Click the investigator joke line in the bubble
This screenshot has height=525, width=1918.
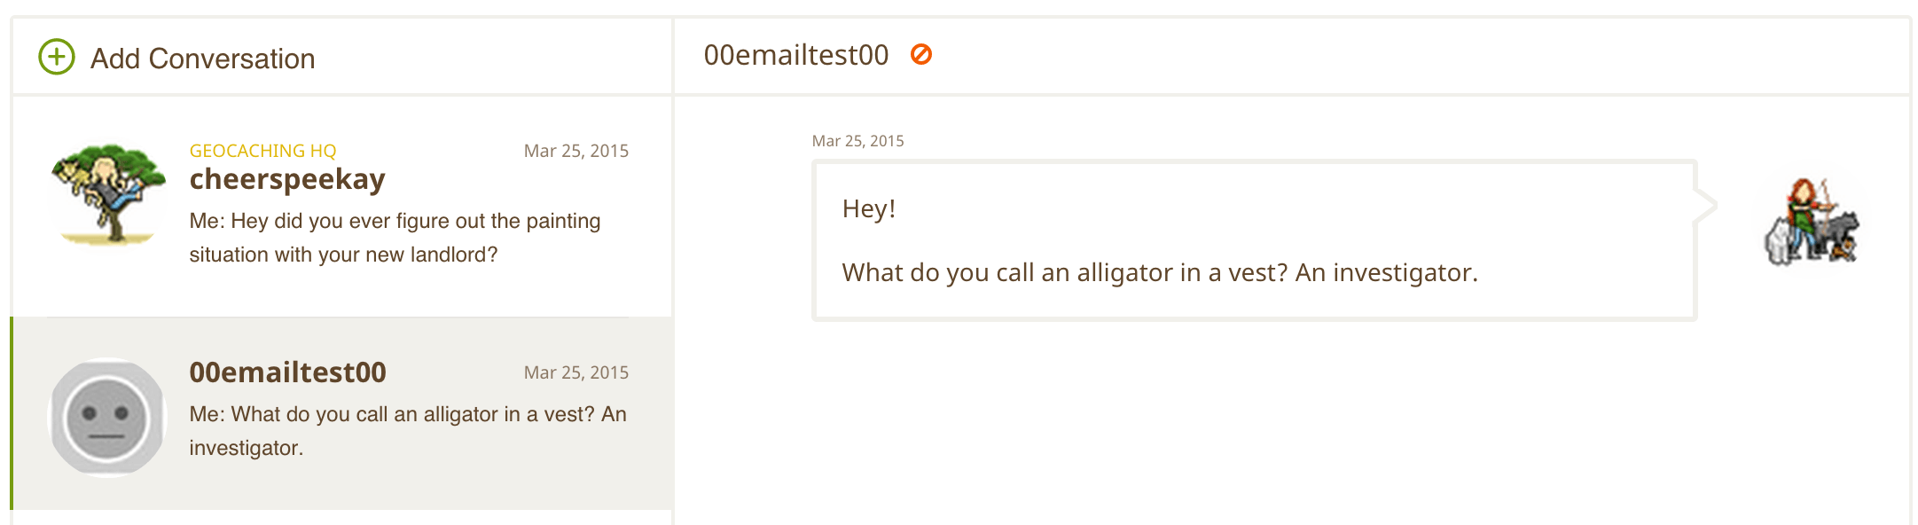click(1159, 272)
